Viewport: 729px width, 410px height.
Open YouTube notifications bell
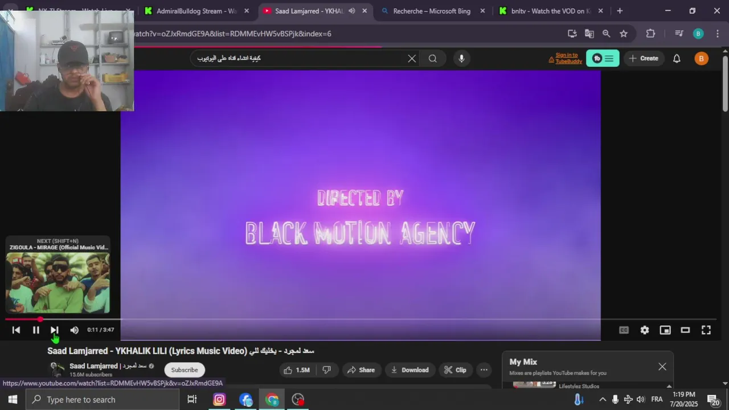click(x=677, y=58)
